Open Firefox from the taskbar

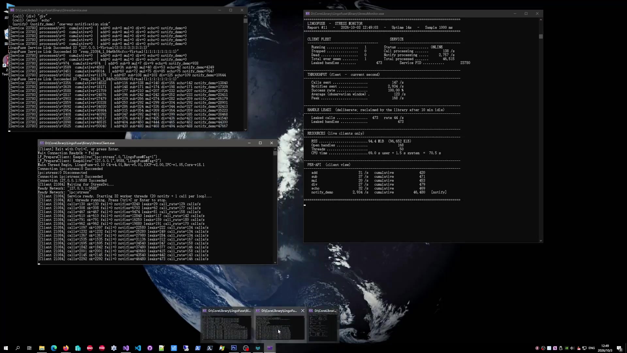tap(66, 348)
